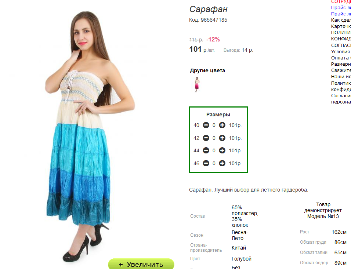Open the Оплата sidebar link
This screenshot has width=351, height=269.
tap(341, 58)
